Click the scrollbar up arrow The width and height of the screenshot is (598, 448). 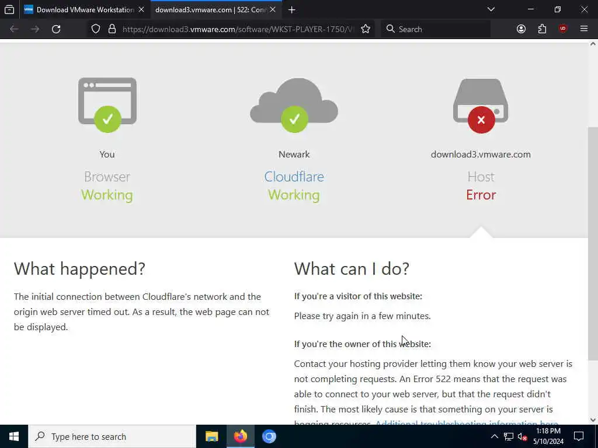(x=593, y=44)
